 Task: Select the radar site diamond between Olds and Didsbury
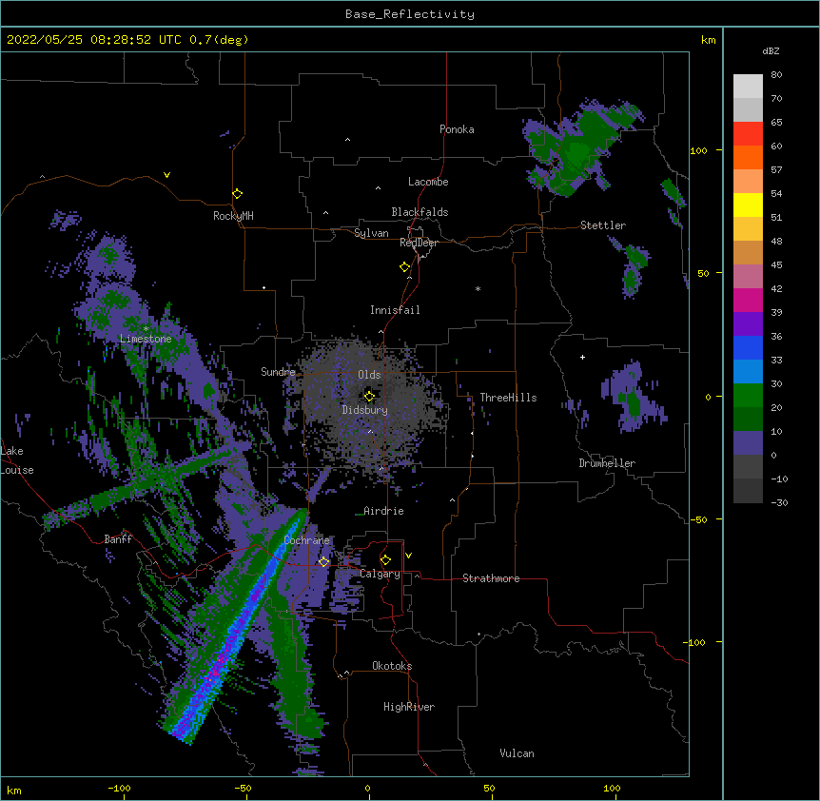(369, 397)
